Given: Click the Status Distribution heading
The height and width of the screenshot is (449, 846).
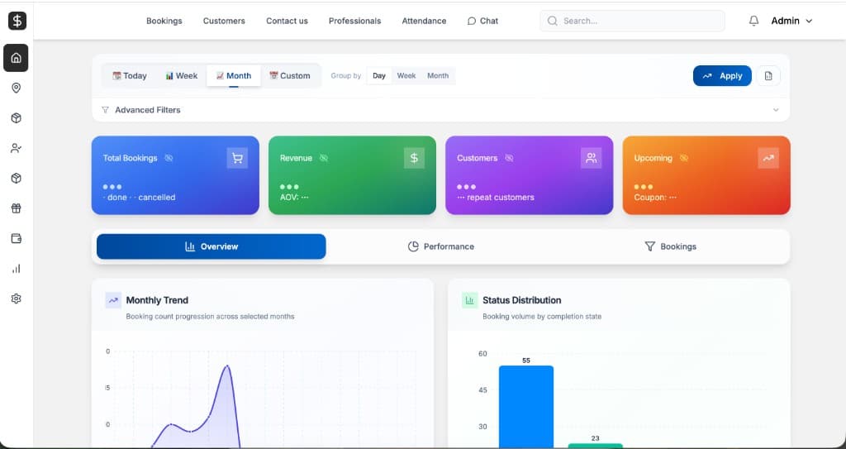Looking at the screenshot, I should (522, 300).
